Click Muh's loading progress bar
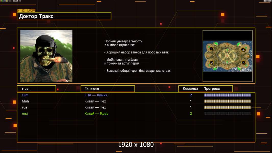The height and width of the screenshot is (153, 272). click(x=228, y=101)
